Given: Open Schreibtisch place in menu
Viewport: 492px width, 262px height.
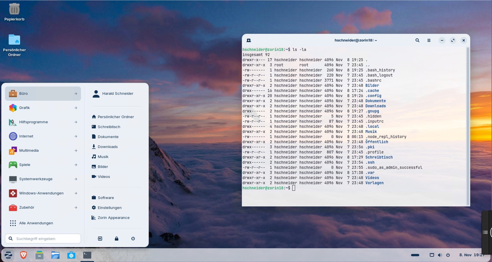Looking at the screenshot, I should pyautogui.click(x=106, y=127).
